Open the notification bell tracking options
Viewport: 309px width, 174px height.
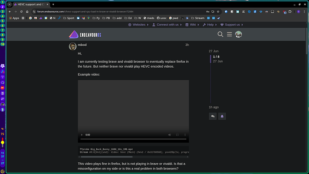(x=222, y=117)
